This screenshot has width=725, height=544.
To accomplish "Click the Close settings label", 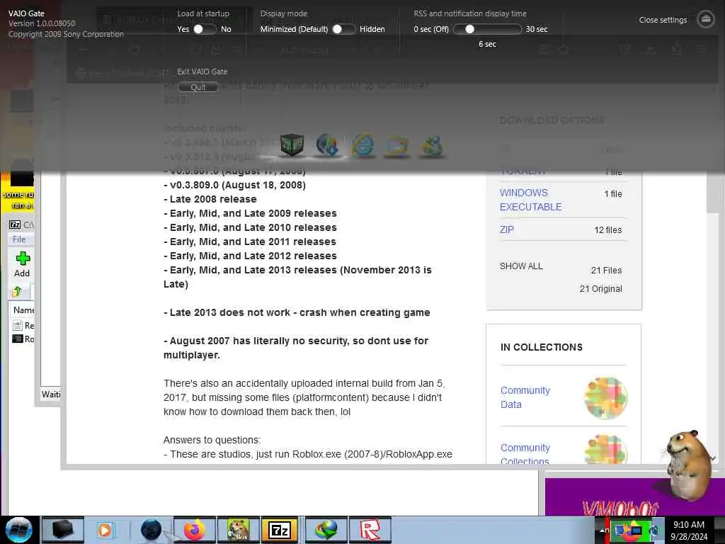I will tap(663, 20).
